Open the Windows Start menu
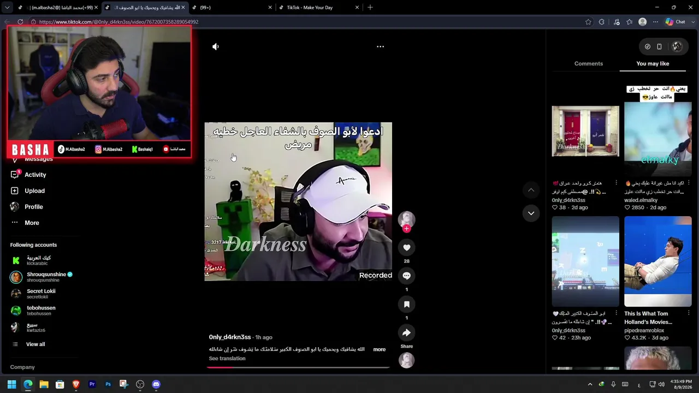The height and width of the screenshot is (393, 699). click(11, 384)
